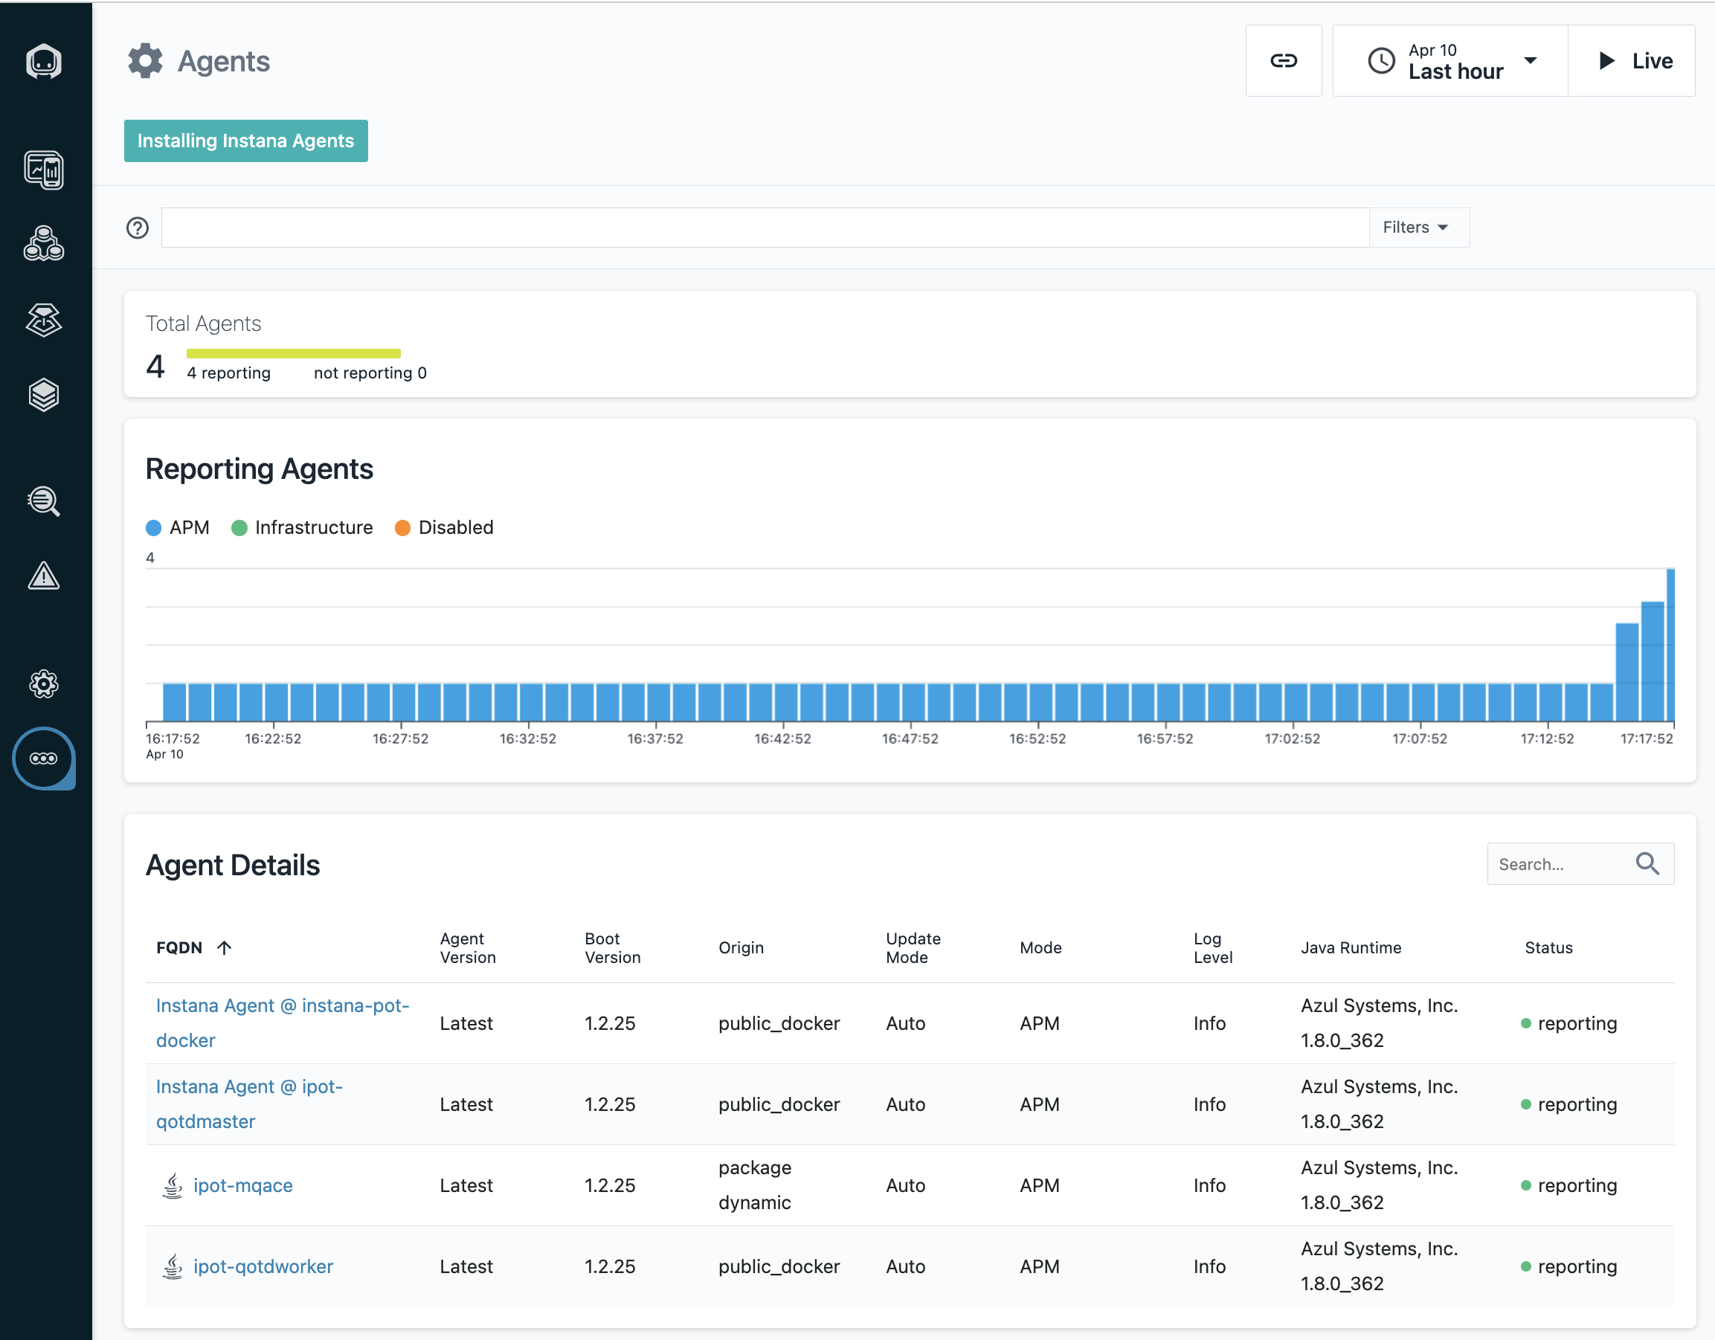This screenshot has height=1340, width=1715.
Task: Open Applications sidebar icon
Action: tap(44, 243)
